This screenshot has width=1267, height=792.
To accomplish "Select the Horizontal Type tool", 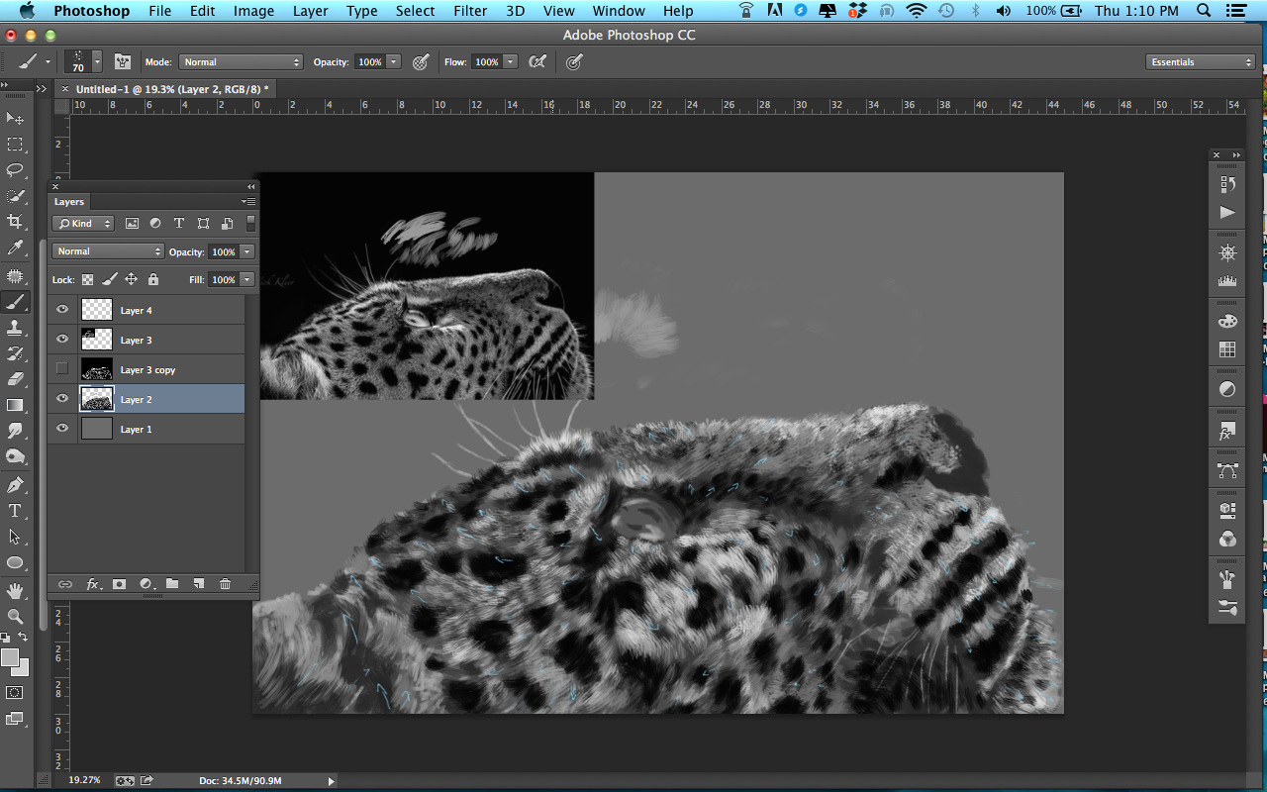I will [15, 511].
